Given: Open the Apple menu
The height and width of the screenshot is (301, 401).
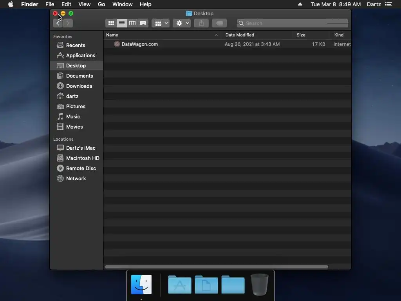Looking at the screenshot, I should point(11,4).
